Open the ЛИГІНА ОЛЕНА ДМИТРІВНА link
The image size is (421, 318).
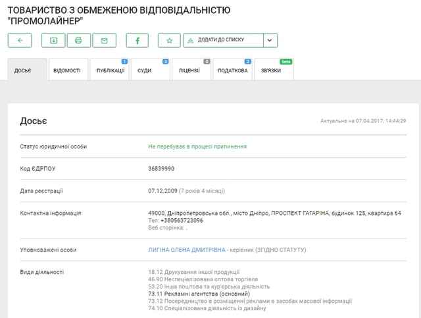(x=186, y=250)
